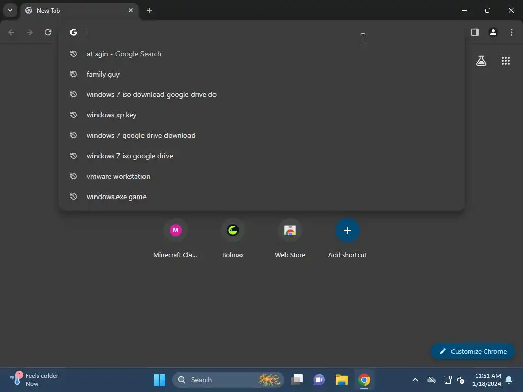Reload the page
Viewport: 523px width, 392px height.
click(x=48, y=32)
